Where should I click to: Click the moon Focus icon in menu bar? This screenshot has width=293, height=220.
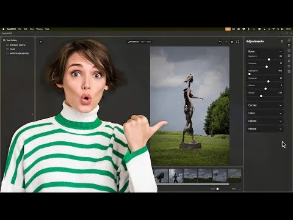pyautogui.click(x=264, y=29)
